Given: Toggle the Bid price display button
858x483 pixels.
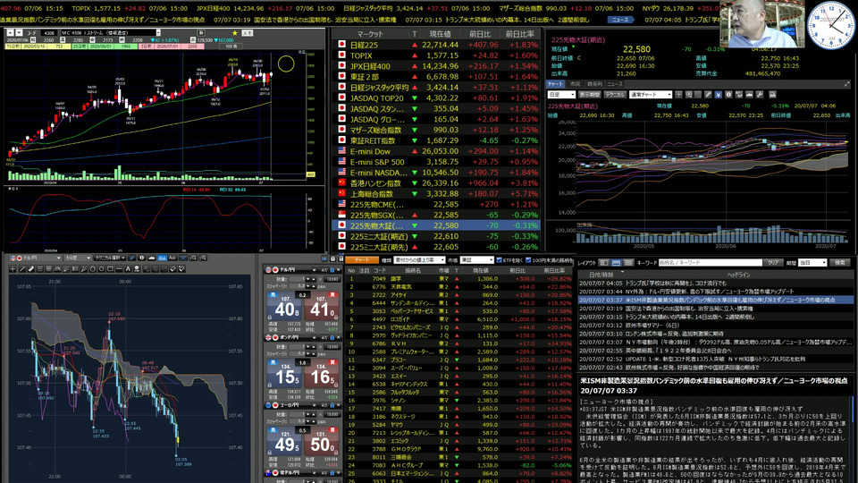Looking at the screenshot, I should [162, 258].
